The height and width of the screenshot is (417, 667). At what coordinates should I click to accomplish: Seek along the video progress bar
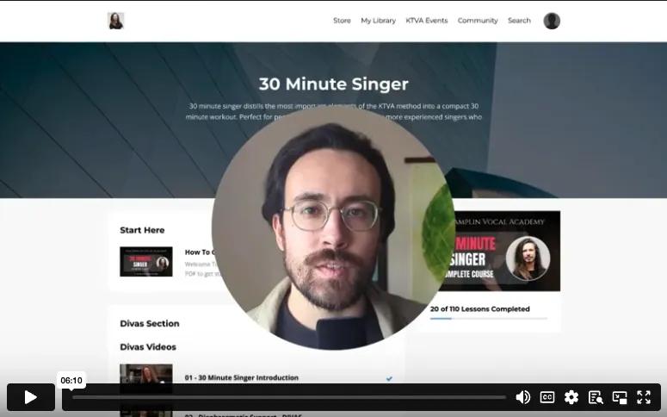point(289,397)
